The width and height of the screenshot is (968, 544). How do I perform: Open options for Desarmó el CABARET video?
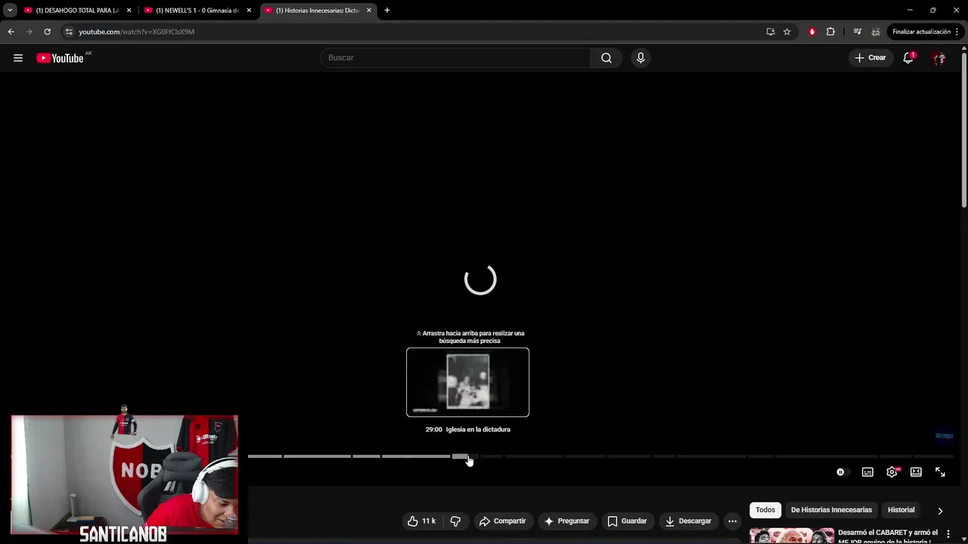(948, 534)
